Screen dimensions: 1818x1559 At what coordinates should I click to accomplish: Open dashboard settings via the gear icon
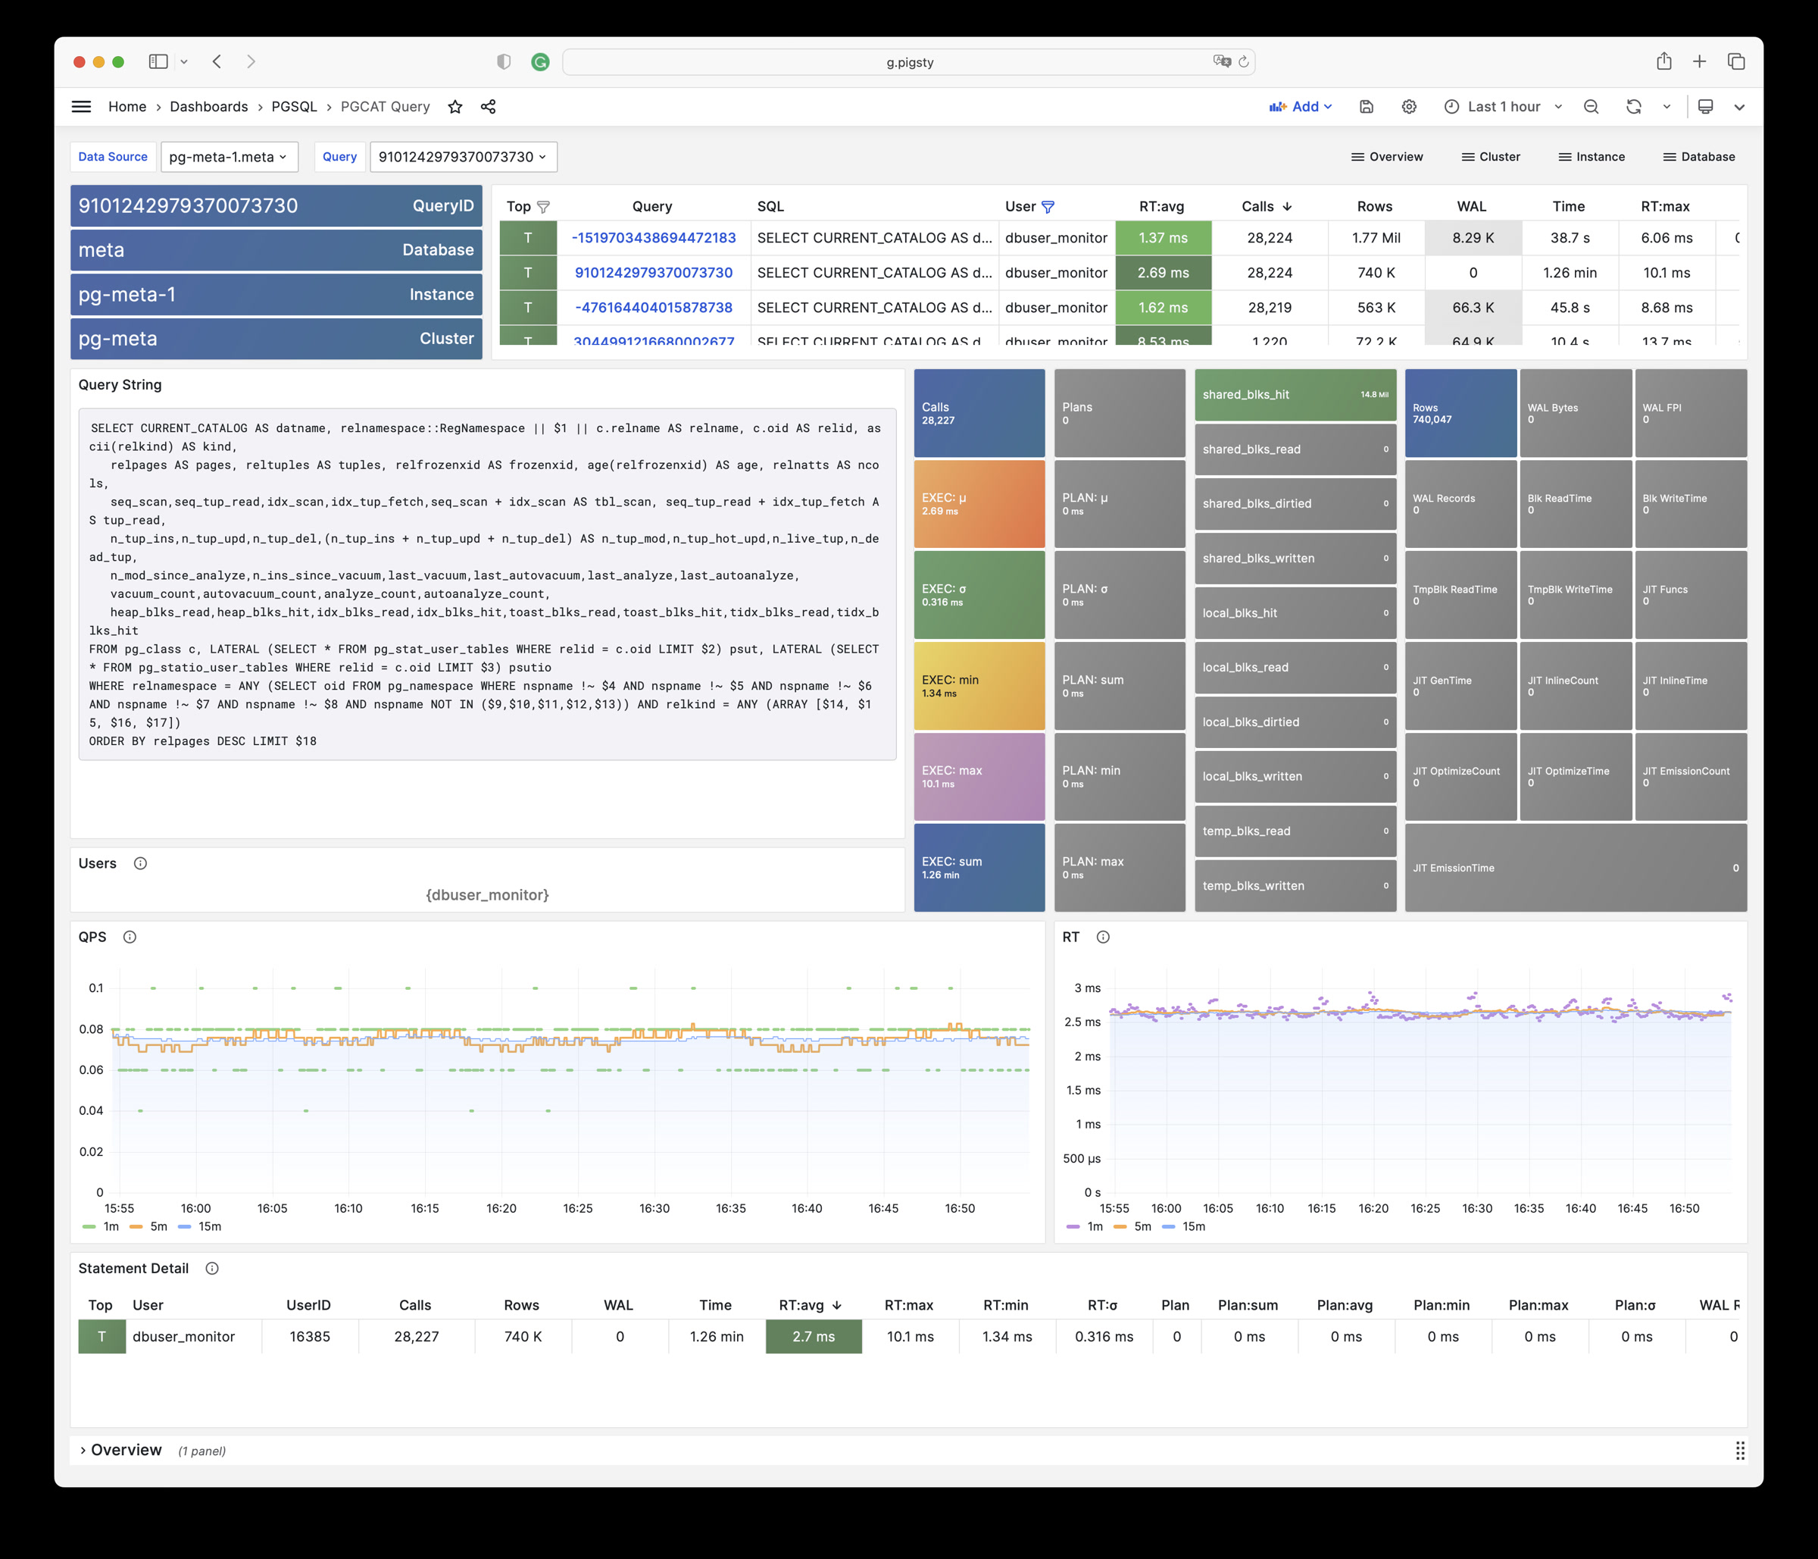[x=1409, y=107]
